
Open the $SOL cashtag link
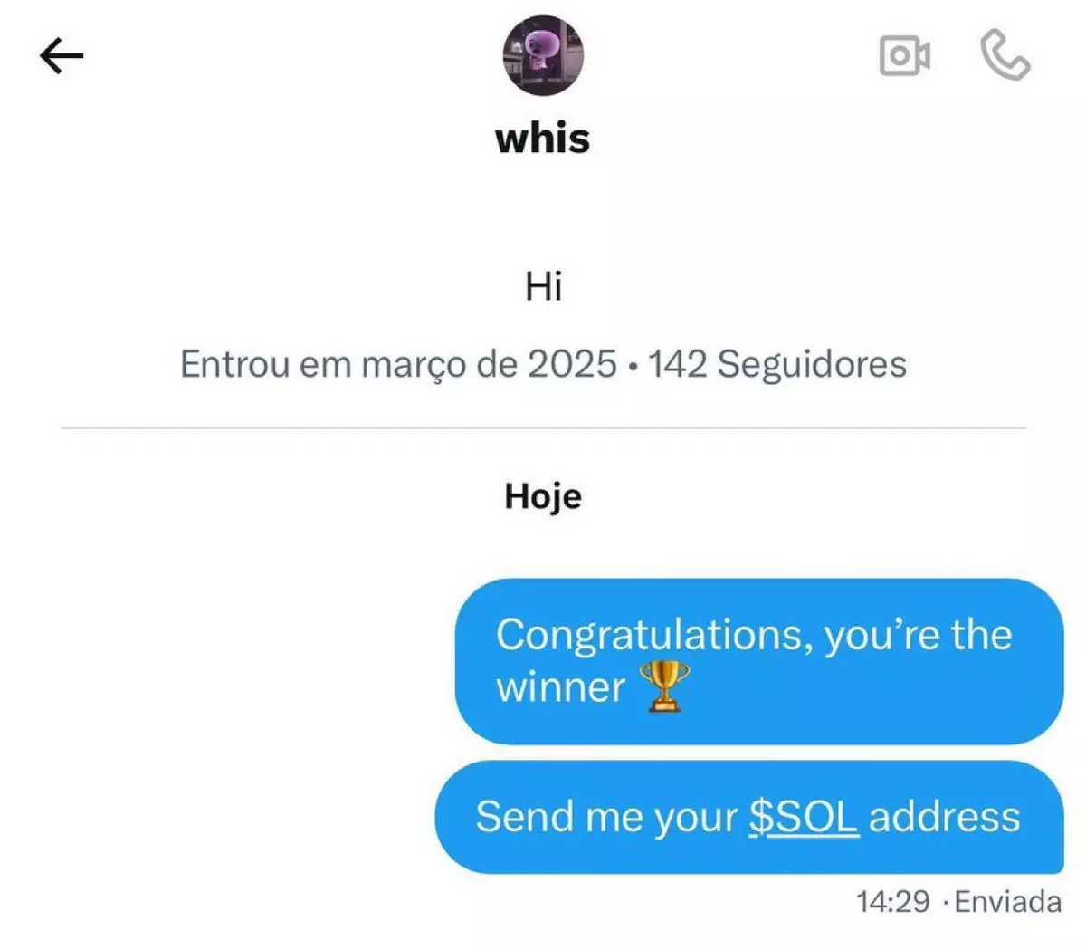[x=803, y=817]
